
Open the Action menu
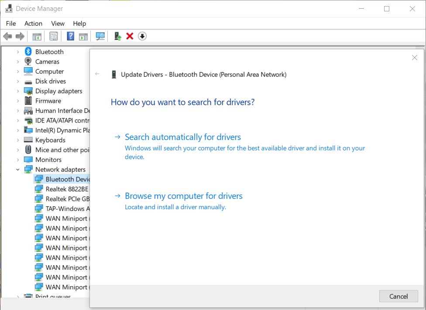click(x=33, y=23)
